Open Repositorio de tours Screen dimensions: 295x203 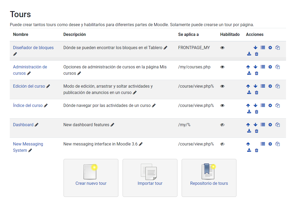click(209, 178)
